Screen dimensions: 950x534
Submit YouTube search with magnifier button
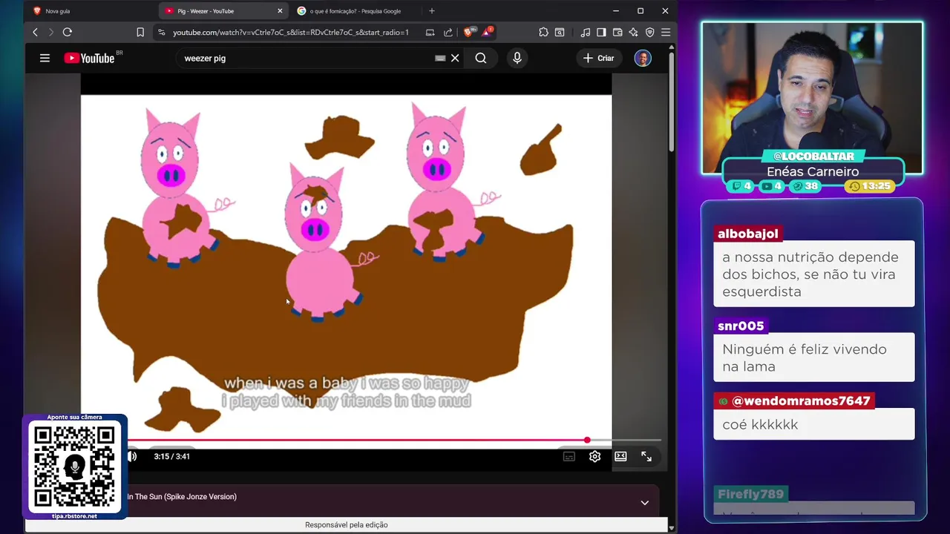(x=481, y=58)
